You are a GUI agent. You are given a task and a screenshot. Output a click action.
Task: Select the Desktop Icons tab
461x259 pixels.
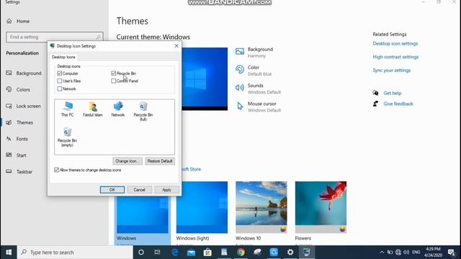pyautogui.click(x=63, y=57)
